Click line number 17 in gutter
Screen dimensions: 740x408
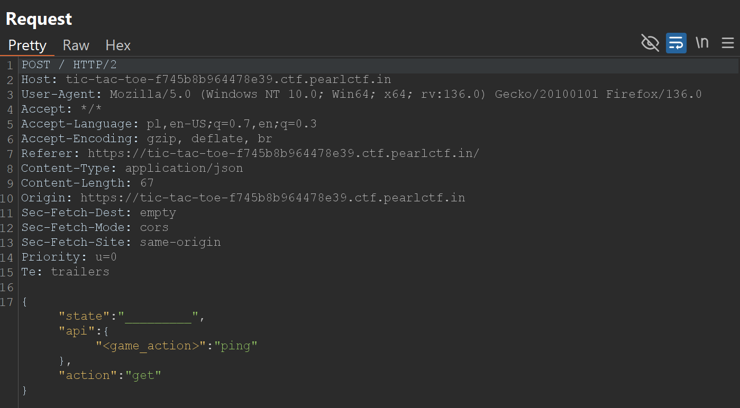[x=7, y=302]
